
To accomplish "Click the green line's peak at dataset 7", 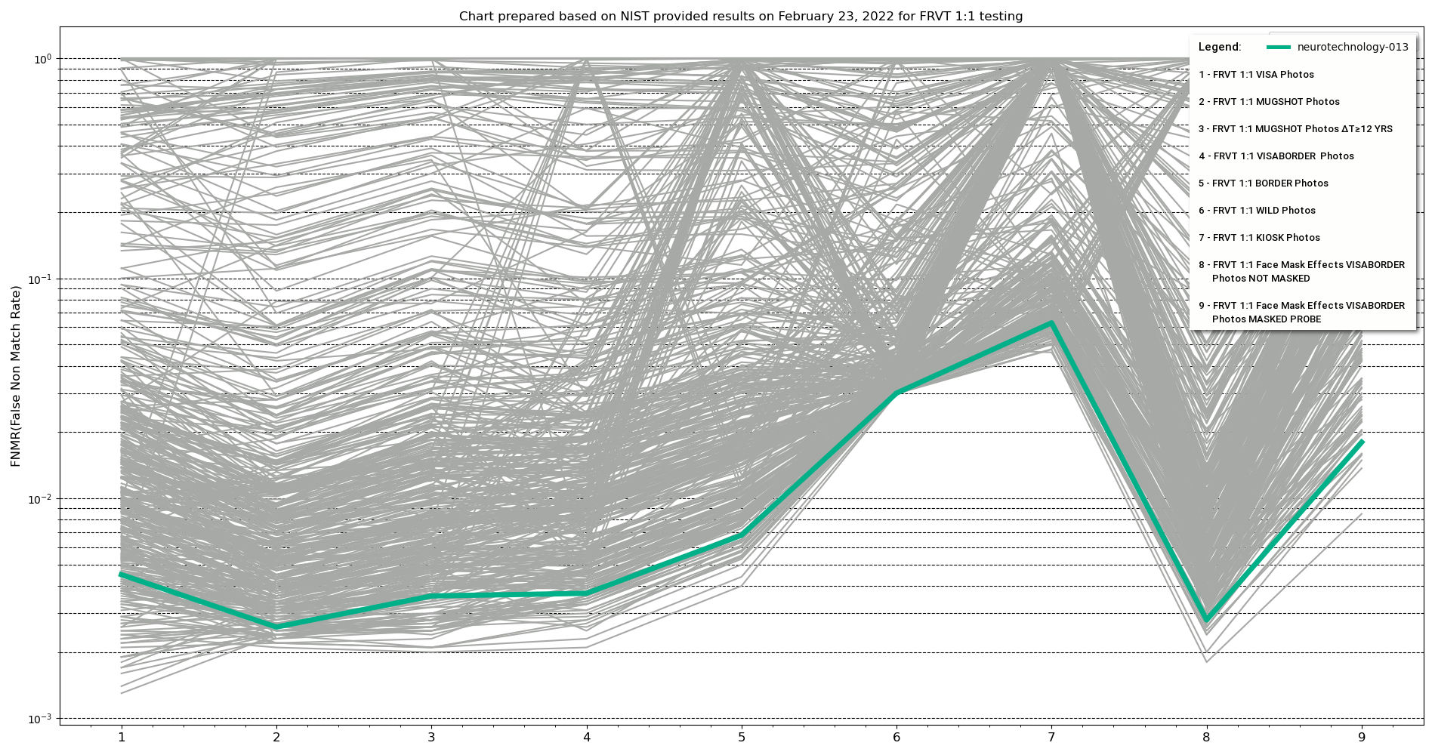I will [1051, 323].
